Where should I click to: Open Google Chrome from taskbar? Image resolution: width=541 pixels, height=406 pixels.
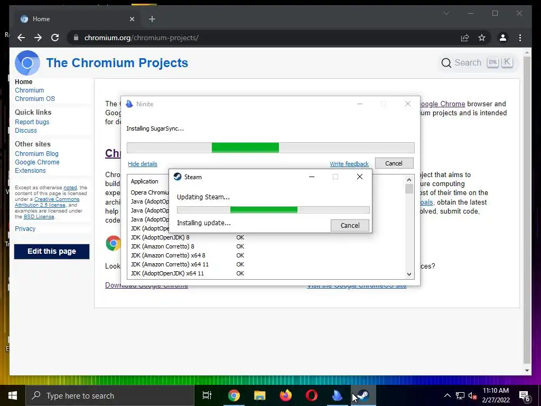click(234, 395)
